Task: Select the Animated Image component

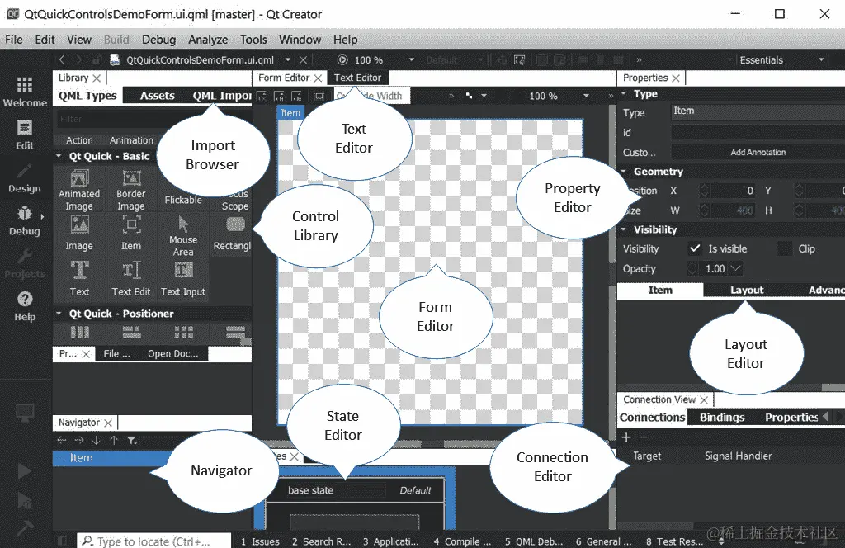Action: [79, 190]
